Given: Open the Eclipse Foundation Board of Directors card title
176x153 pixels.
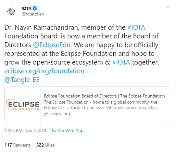Looking at the screenshot, I should pyautogui.click(x=104, y=96).
